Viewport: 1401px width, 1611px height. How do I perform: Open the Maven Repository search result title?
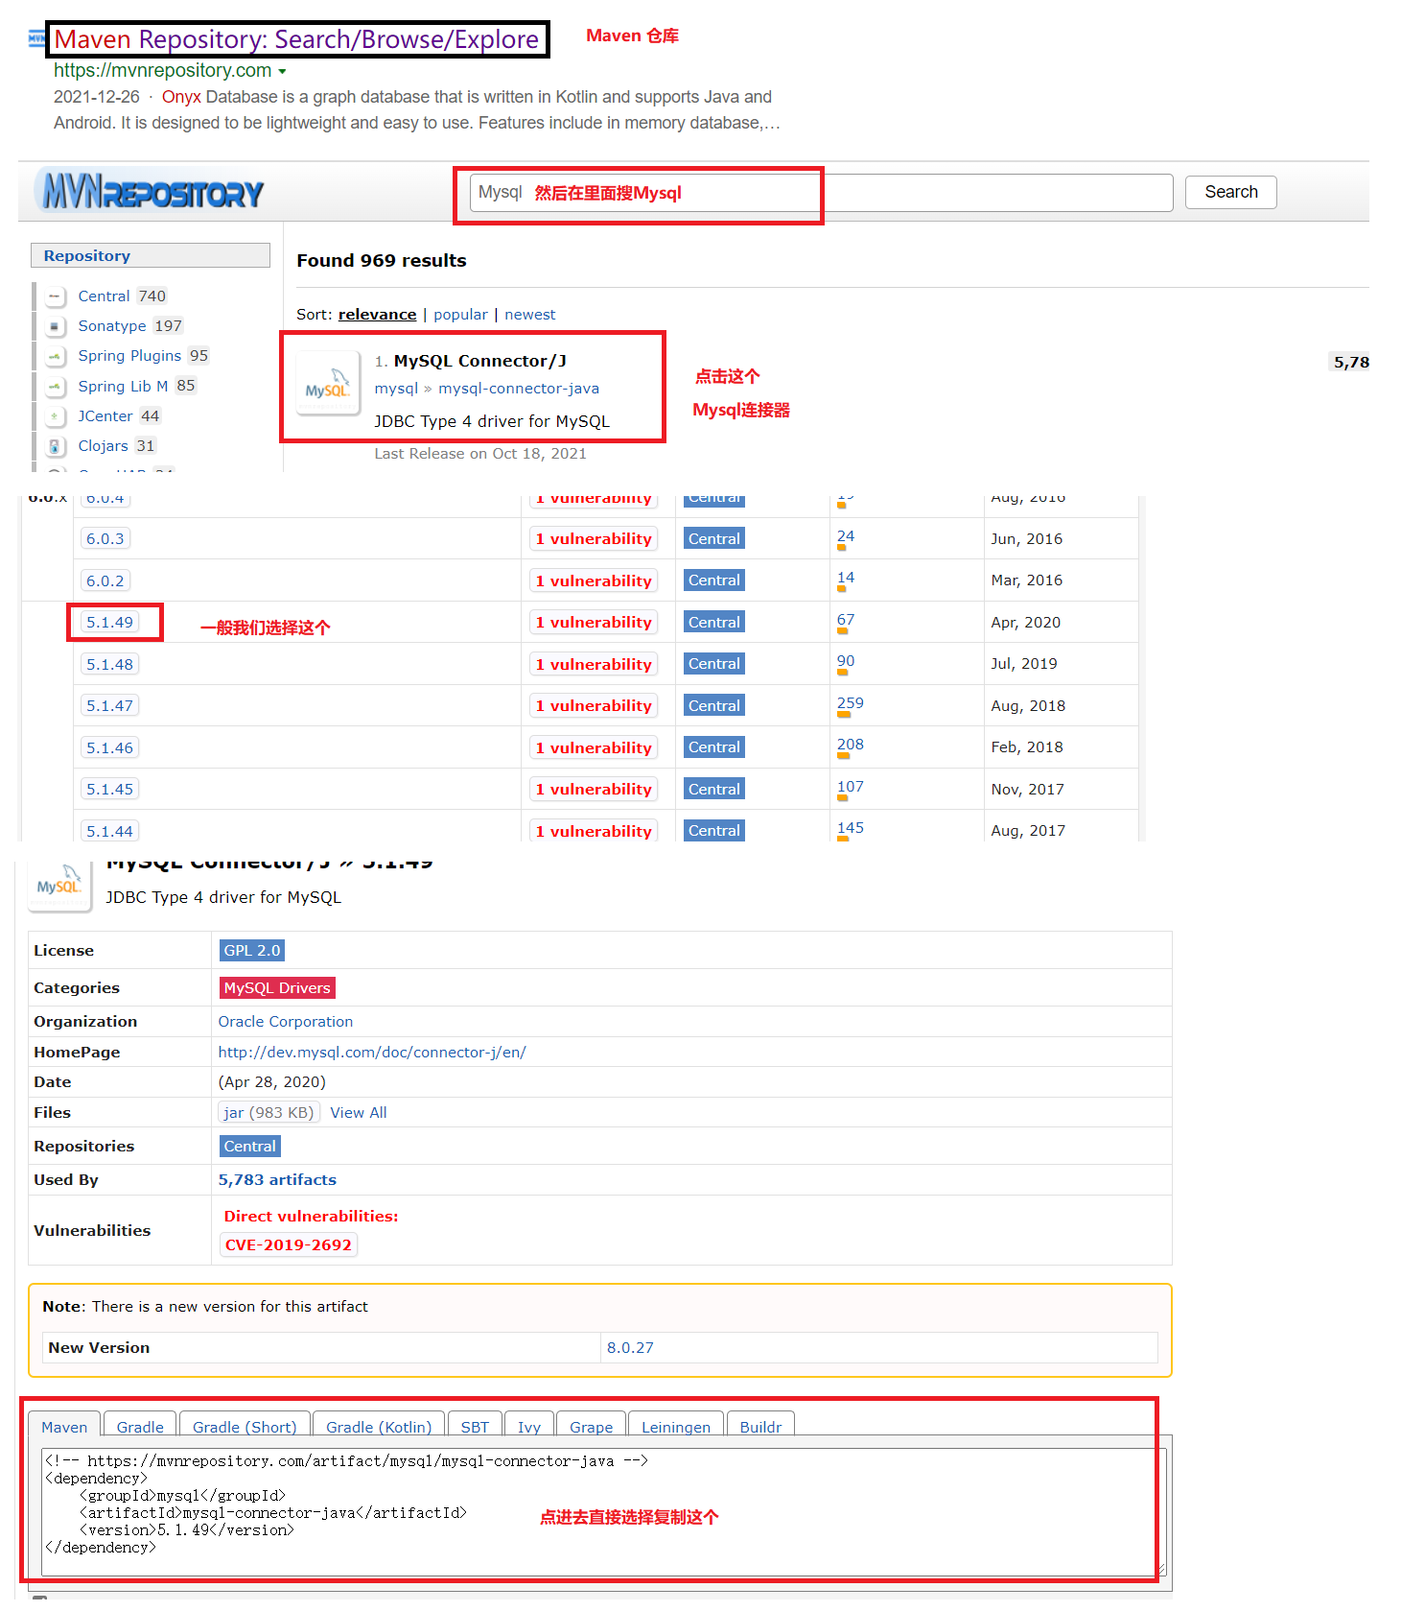pyautogui.click(x=296, y=39)
